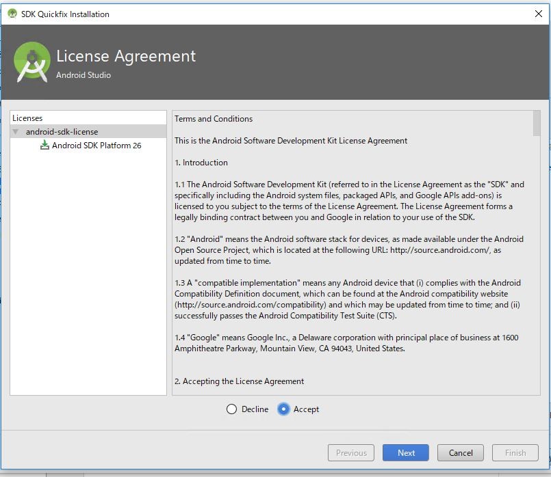
Task: Click the disabled Previous button
Action: click(x=351, y=453)
